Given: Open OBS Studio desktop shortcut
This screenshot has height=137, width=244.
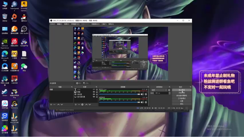Looking at the screenshot, I should point(24,30).
